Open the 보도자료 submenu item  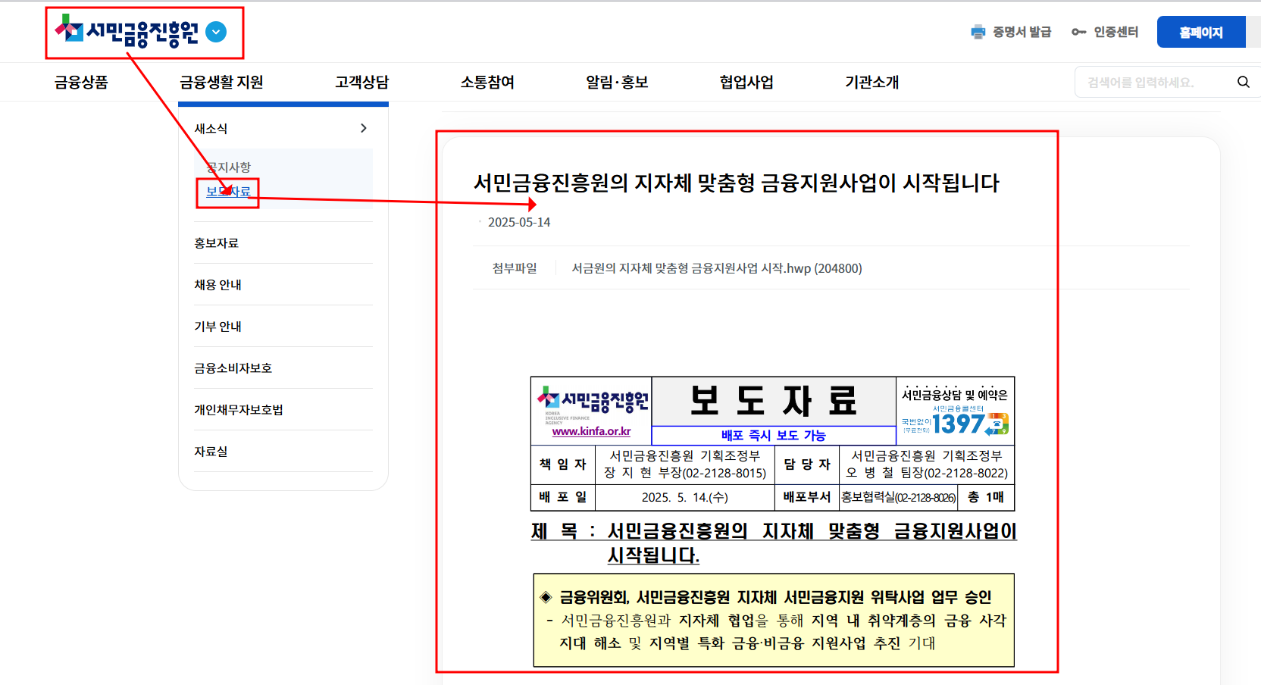[228, 192]
